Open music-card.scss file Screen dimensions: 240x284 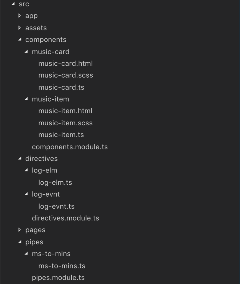click(x=65, y=75)
